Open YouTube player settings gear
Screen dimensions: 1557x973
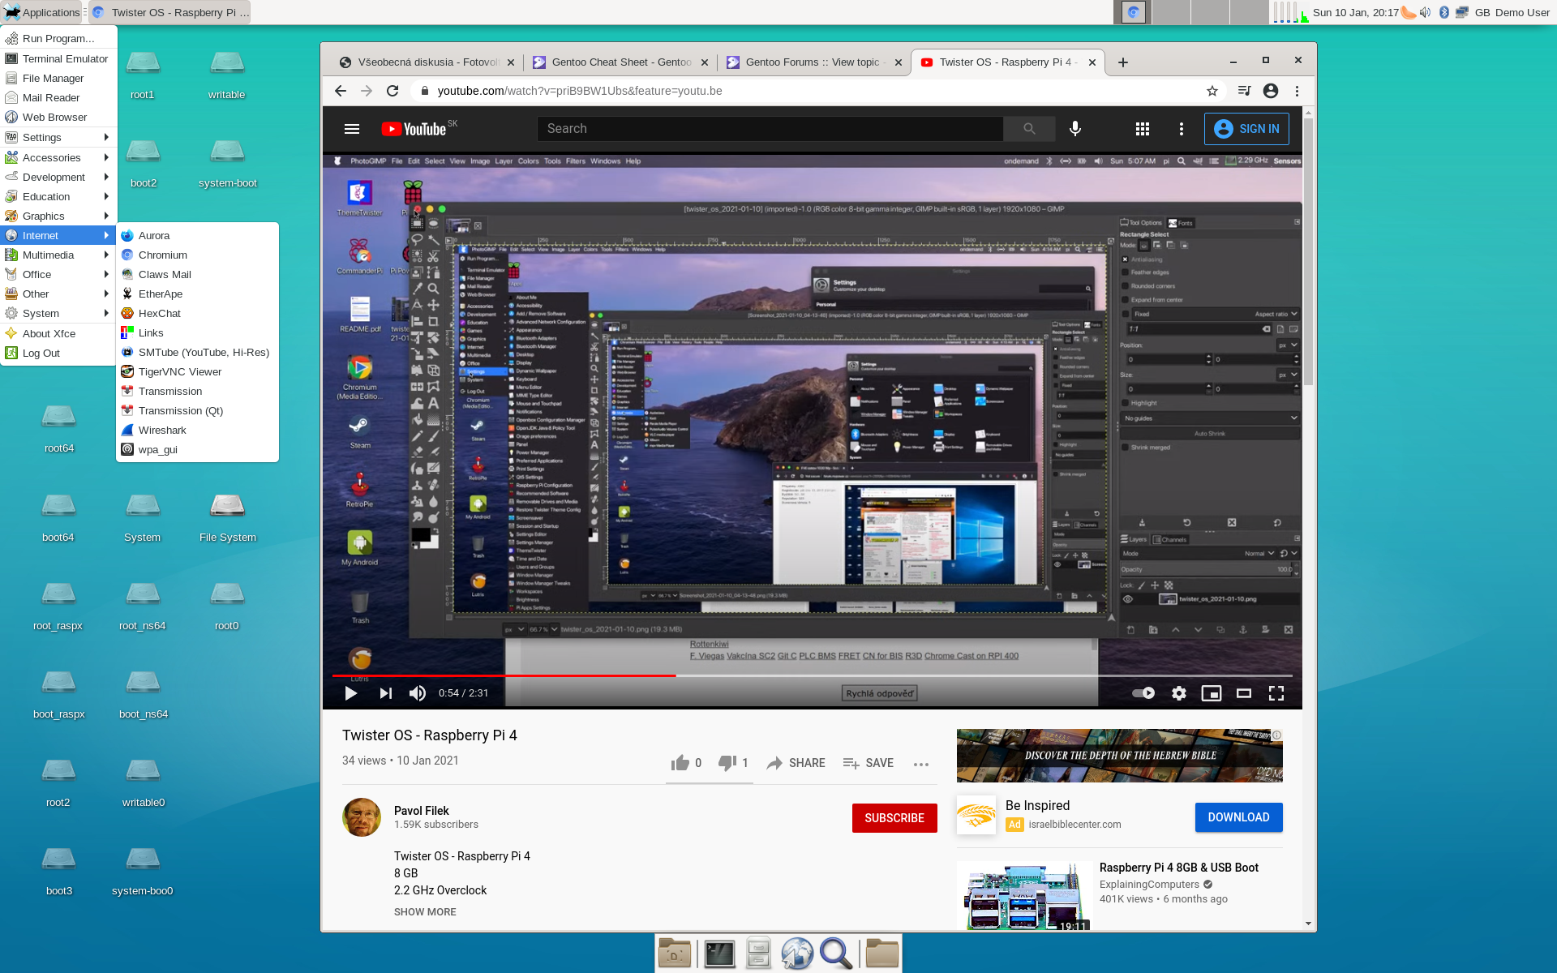[1178, 693]
